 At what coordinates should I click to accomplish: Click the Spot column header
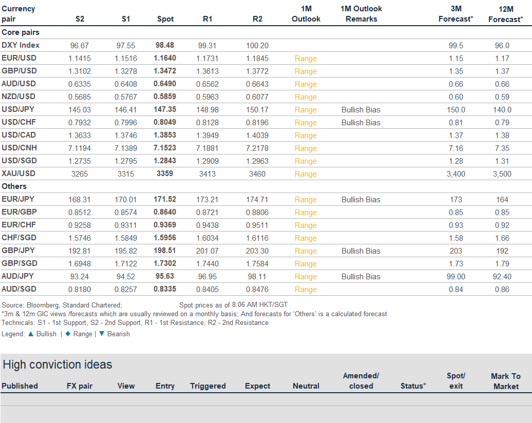[x=165, y=19]
